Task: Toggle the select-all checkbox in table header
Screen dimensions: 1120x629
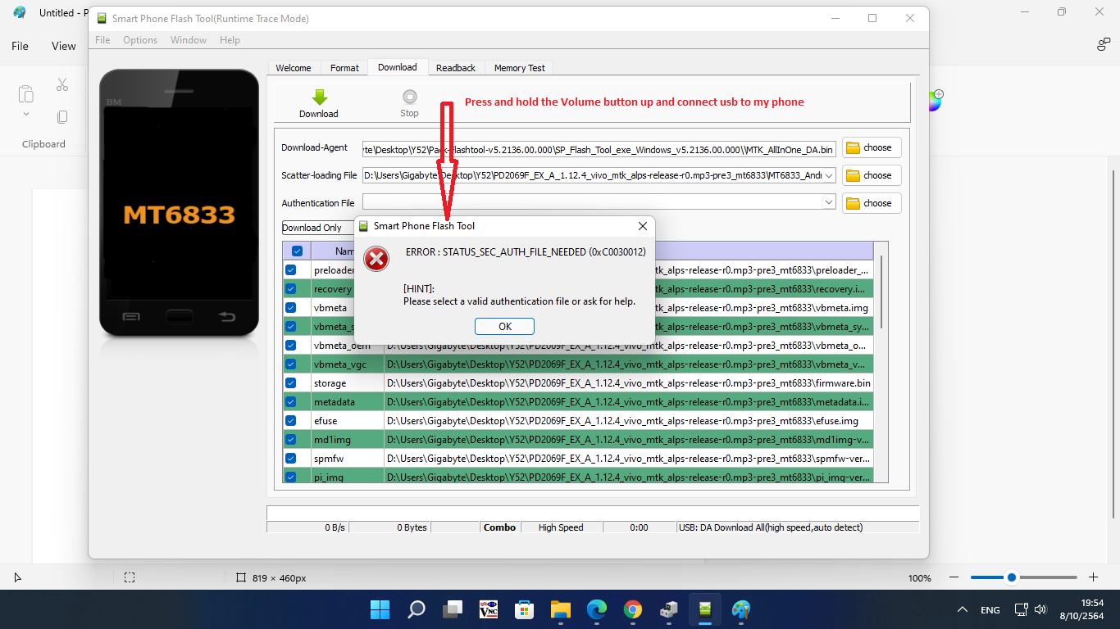Action: 297,251
